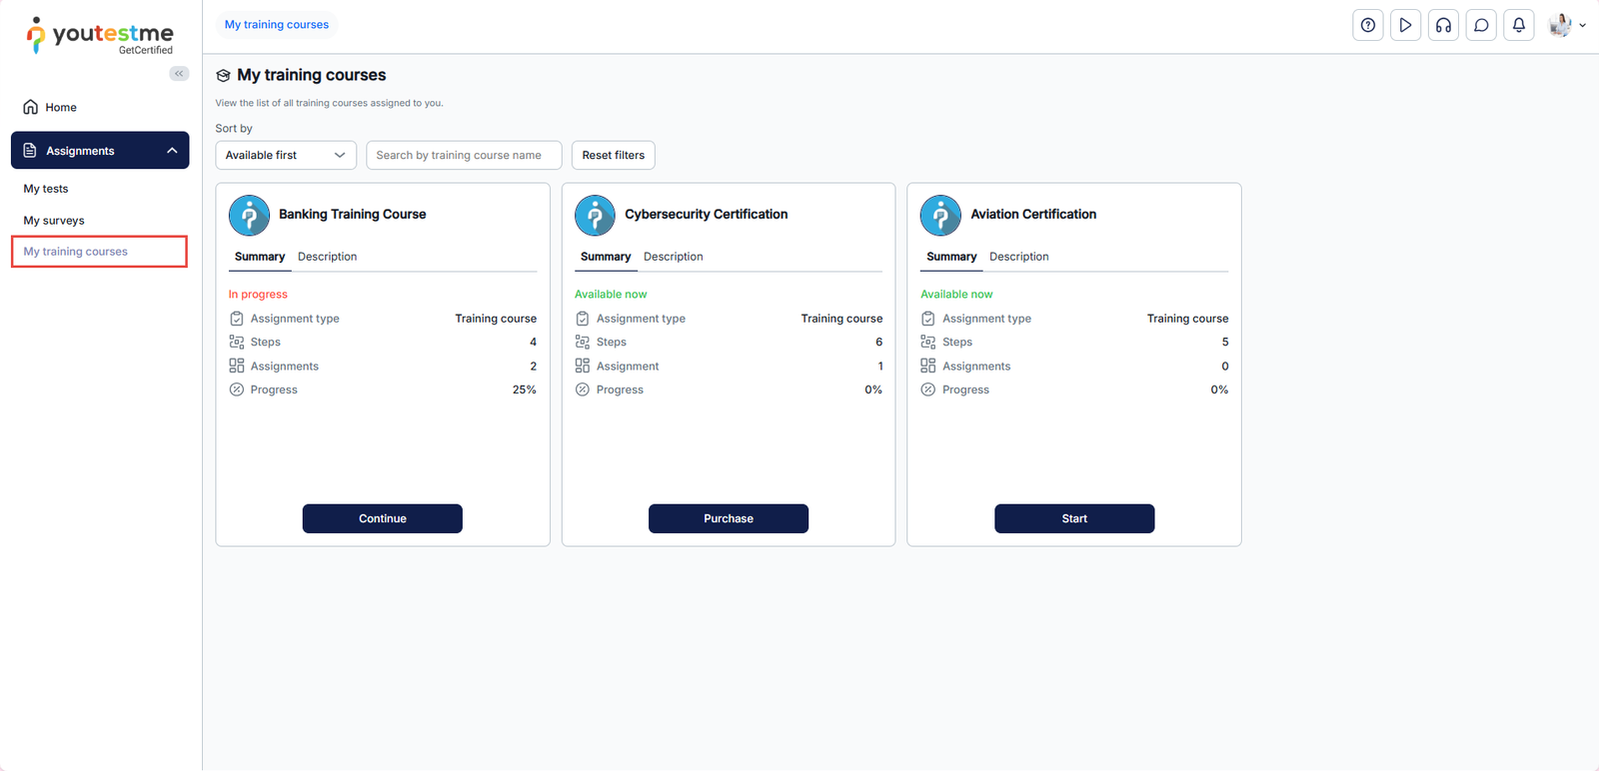Click the play video tutorial icon

click(x=1405, y=26)
